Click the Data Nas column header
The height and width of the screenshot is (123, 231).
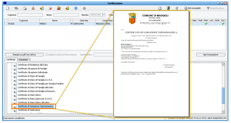point(84,20)
